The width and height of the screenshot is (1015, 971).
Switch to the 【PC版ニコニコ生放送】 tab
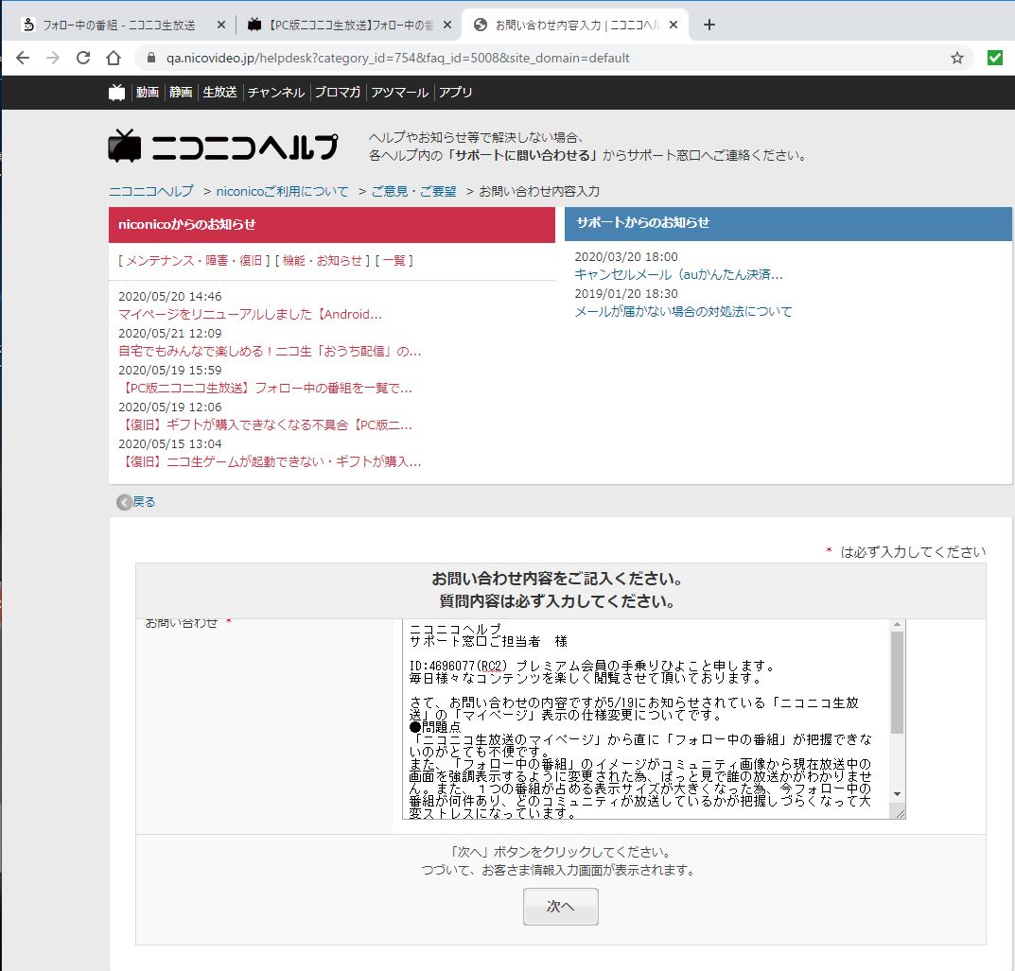click(x=350, y=25)
